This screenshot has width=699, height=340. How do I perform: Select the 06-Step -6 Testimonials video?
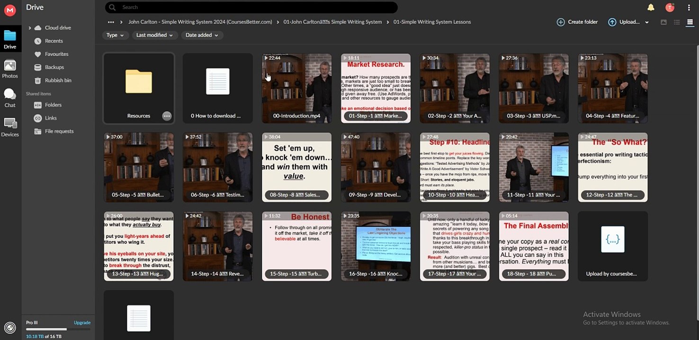218,167
